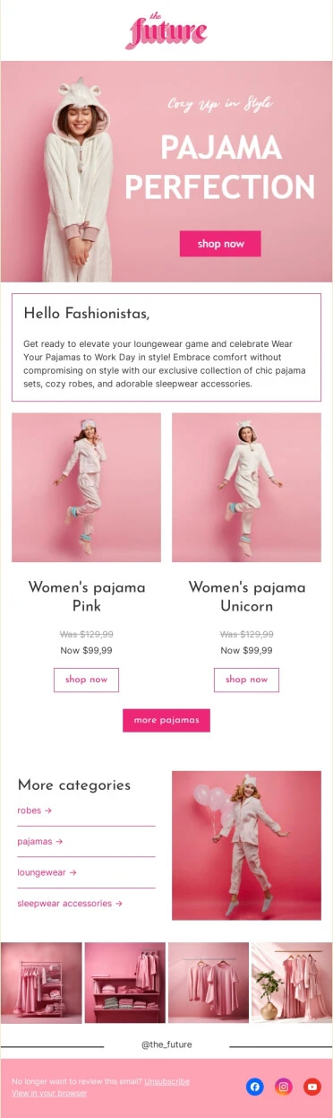The height and width of the screenshot is (1118, 333).
Task: Open the folded clothes shelf thumbnail
Action: click(x=124, y=983)
